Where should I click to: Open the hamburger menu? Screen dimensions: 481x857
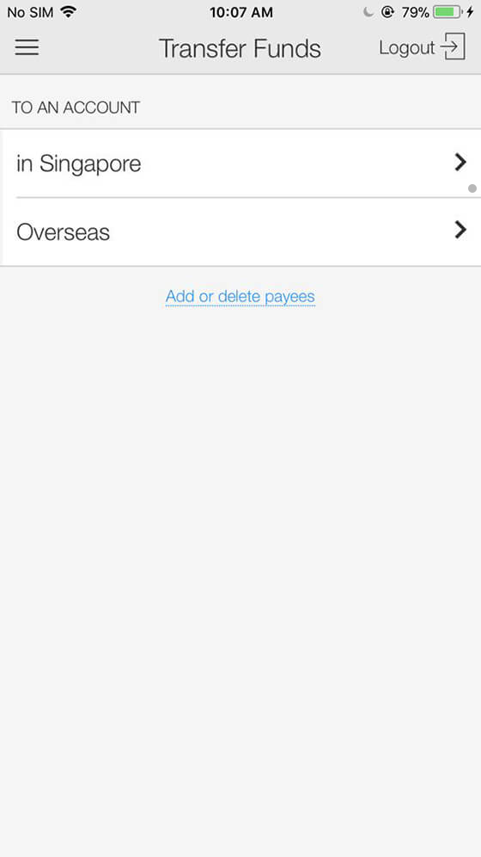pos(27,47)
